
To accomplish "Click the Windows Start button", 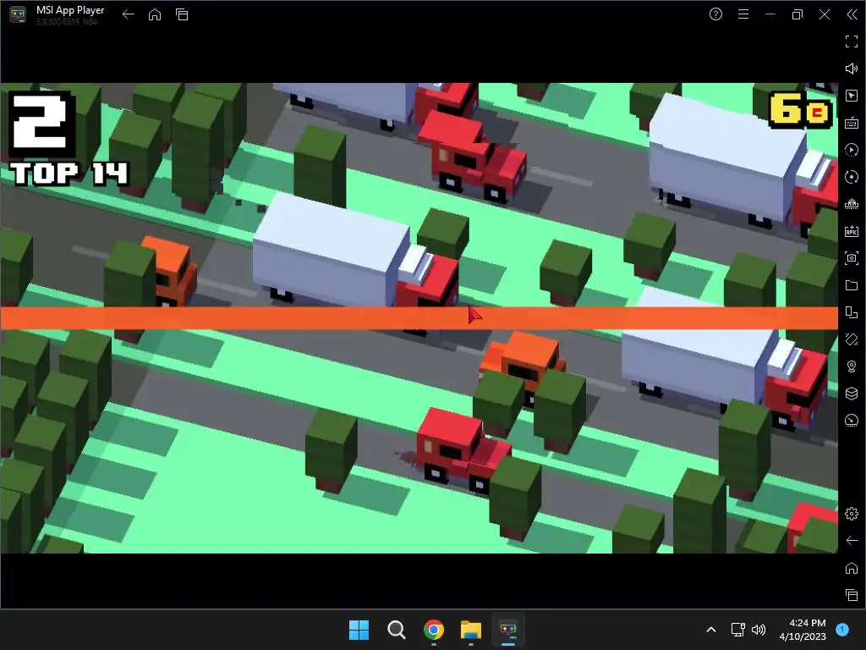I will 359,630.
